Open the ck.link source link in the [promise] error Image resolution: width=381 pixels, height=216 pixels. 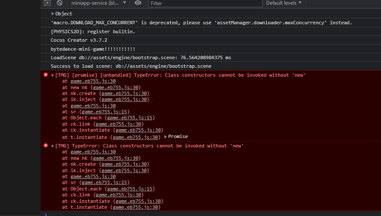pyautogui.click(x=119, y=124)
